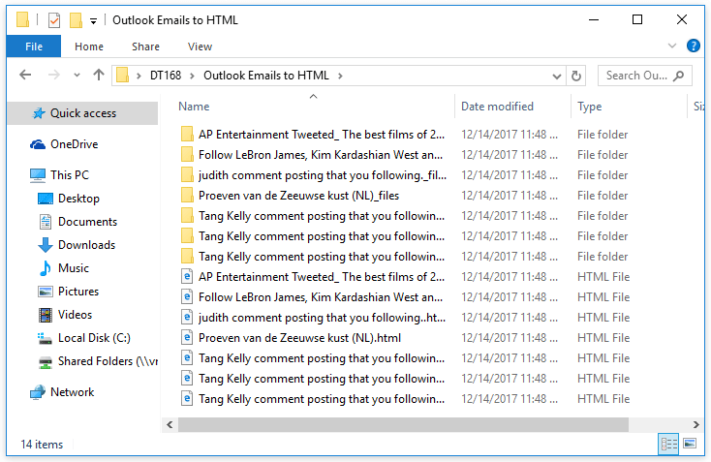711x462 pixels.
Task: Open the blue Help question mark icon
Action: [x=694, y=46]
